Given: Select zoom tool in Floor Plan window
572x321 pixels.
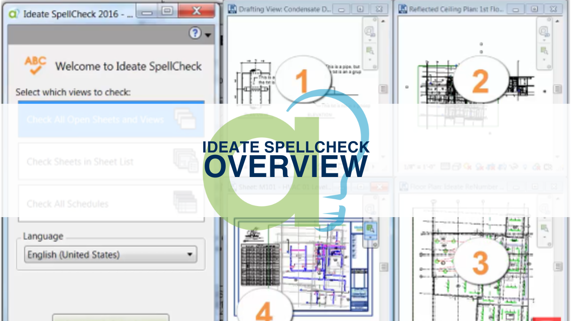Looking at the screenshot, I should pos(544,228).
